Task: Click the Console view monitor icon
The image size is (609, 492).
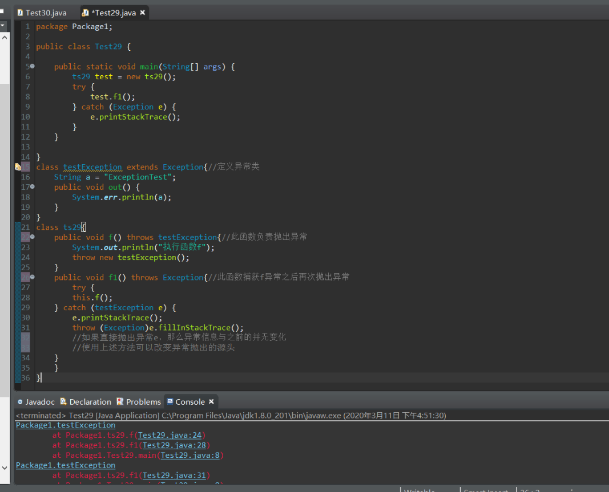Action: click(169, 401)
